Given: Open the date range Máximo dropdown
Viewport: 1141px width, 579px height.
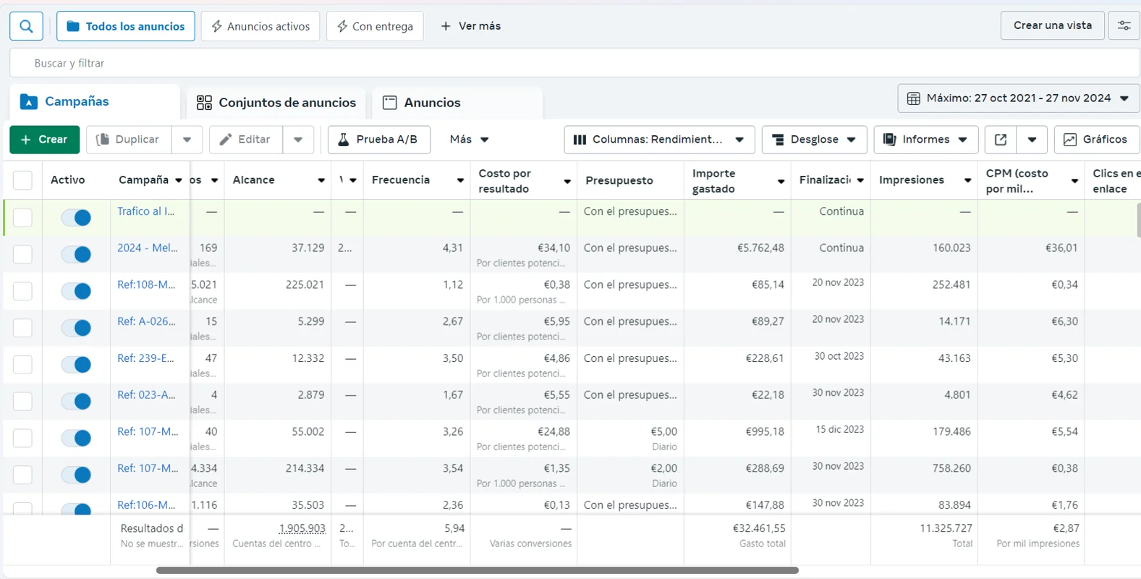Looking at the screenshot, I should tap(1018, 98).
